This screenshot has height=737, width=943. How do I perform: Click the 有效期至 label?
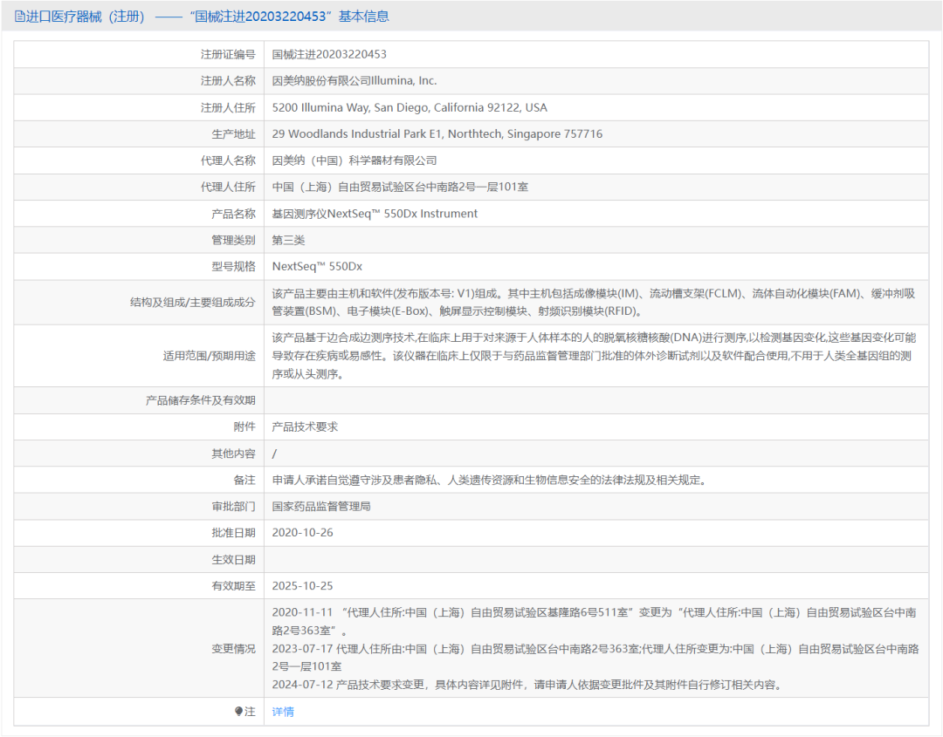(x=233, y=585)
